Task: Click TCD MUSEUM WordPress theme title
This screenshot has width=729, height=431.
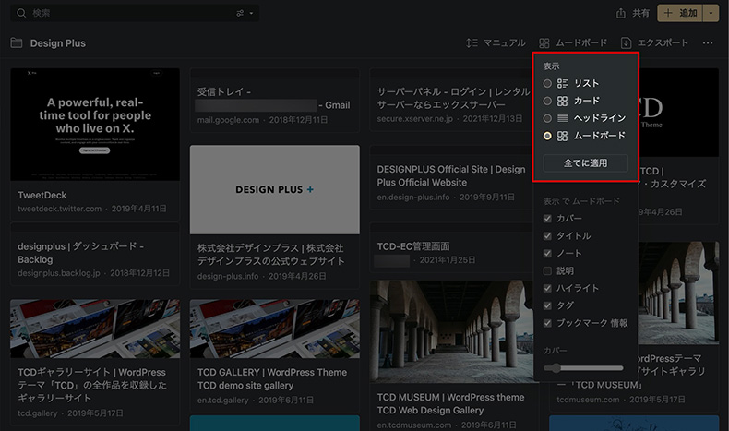Action: click(x=450, y=403)
